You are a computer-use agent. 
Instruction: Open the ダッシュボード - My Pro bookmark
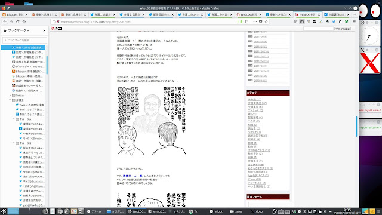coord(28,66)
